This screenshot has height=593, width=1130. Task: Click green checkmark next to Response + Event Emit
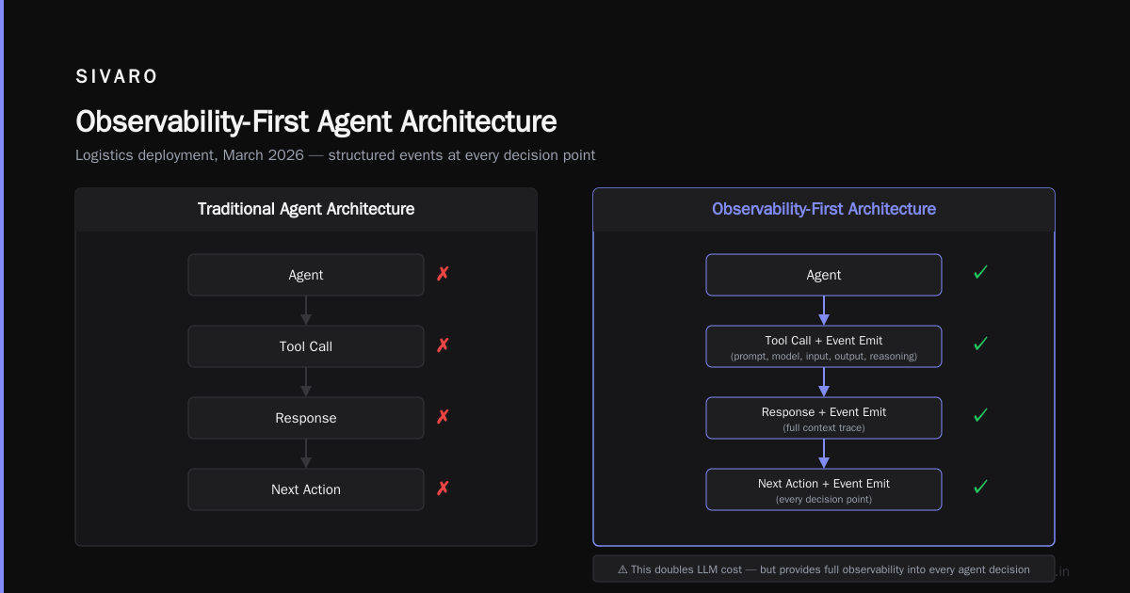pyautogui.click(x=979, y=416)
